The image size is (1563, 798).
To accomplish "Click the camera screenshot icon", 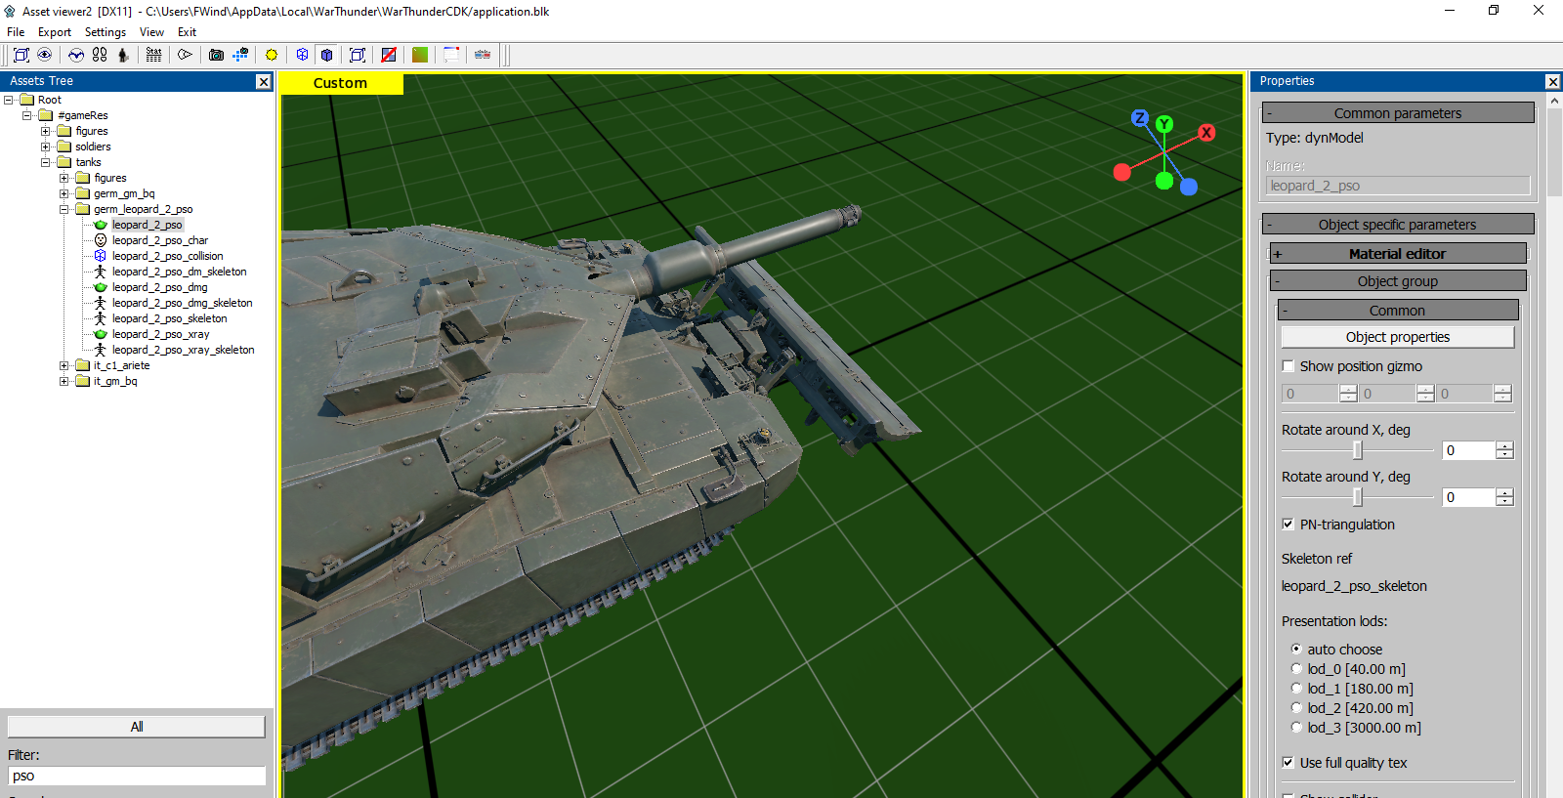I will click(x=216, y=55).
